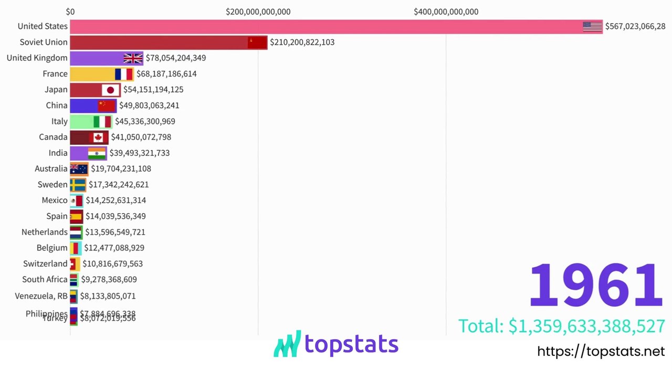Click the Soviet Union value $210,200,822,103
This screenshot has height=378, width=672.
click(302, 42)
